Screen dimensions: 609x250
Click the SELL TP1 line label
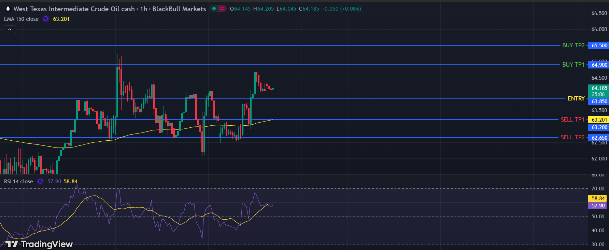pos(572,120)
